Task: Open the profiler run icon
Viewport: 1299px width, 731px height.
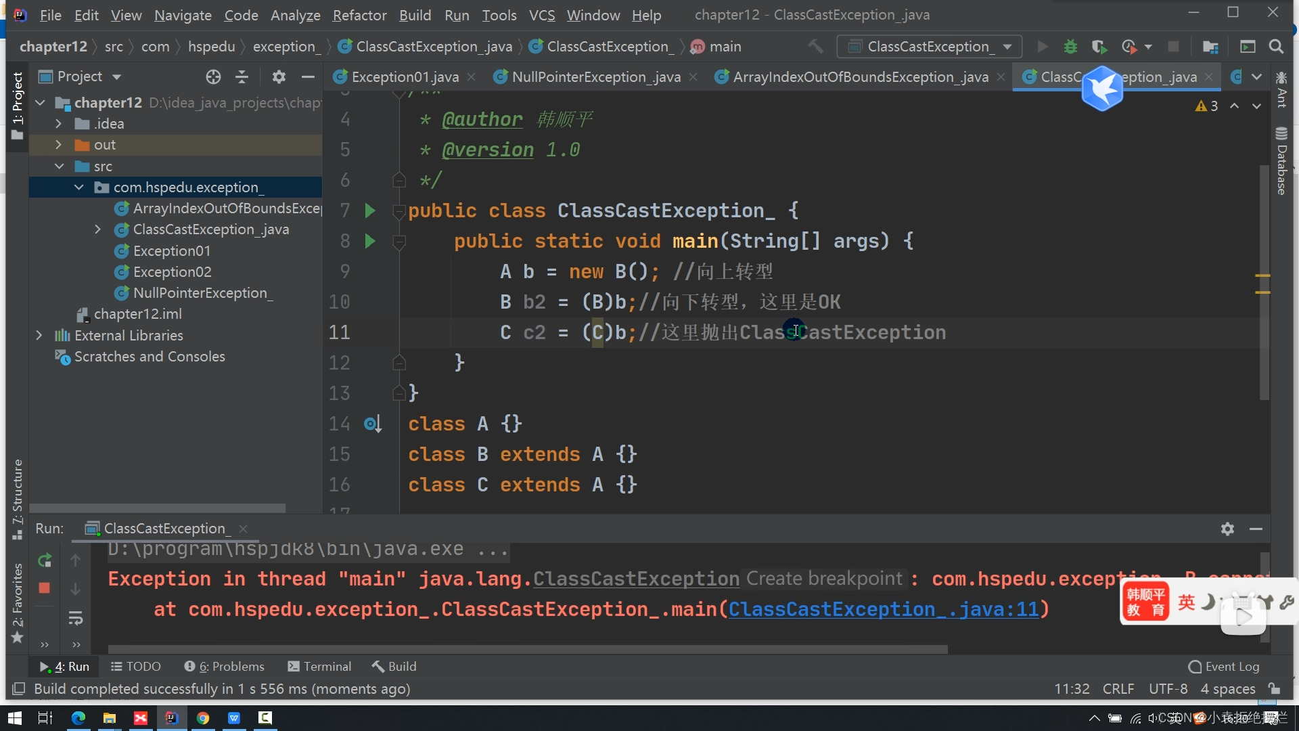Action: 1129,47
